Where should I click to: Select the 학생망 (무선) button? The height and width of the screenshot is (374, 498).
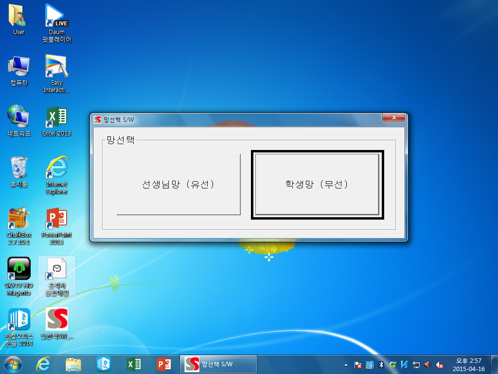click(317, 185)
